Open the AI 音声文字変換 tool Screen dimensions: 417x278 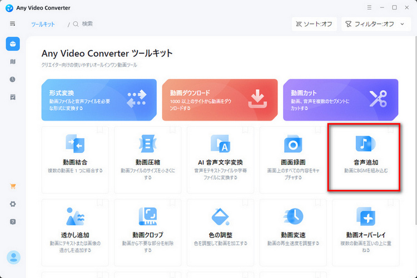coord(221,160)
